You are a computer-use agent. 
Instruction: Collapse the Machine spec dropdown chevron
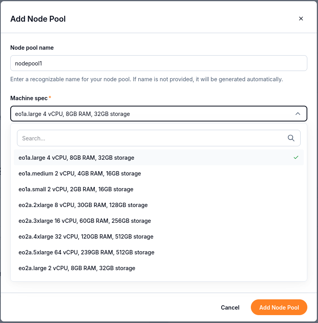point(297,114)
